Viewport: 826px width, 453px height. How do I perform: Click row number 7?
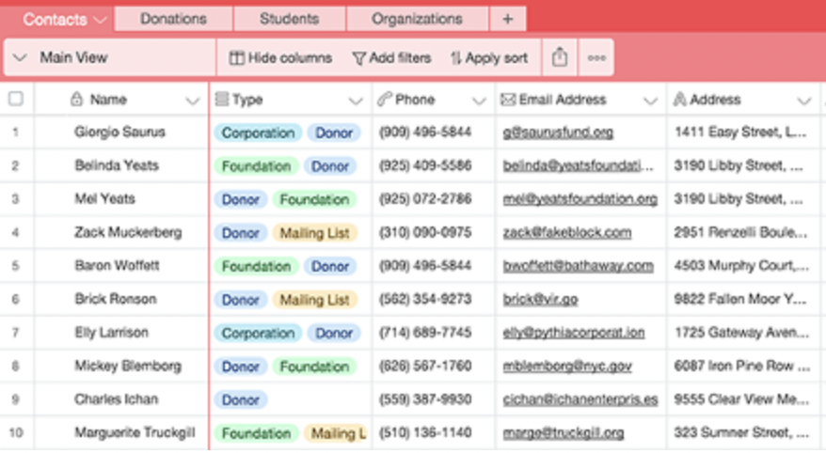pyautogui.click(x=15, y=333)
